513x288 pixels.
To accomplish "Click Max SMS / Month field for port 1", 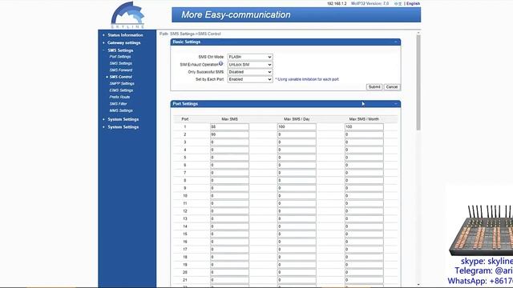I will click(x=364, y=126).
